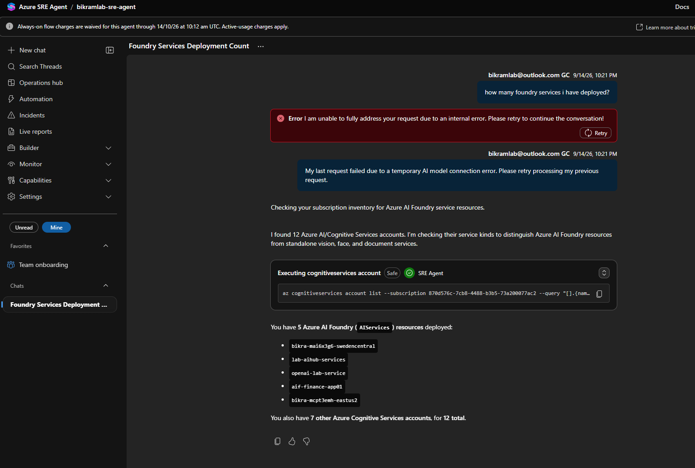Click the openai-lab-service resource name
The height and width of the screenshot is (468, 695).
(x=319, y=373)
